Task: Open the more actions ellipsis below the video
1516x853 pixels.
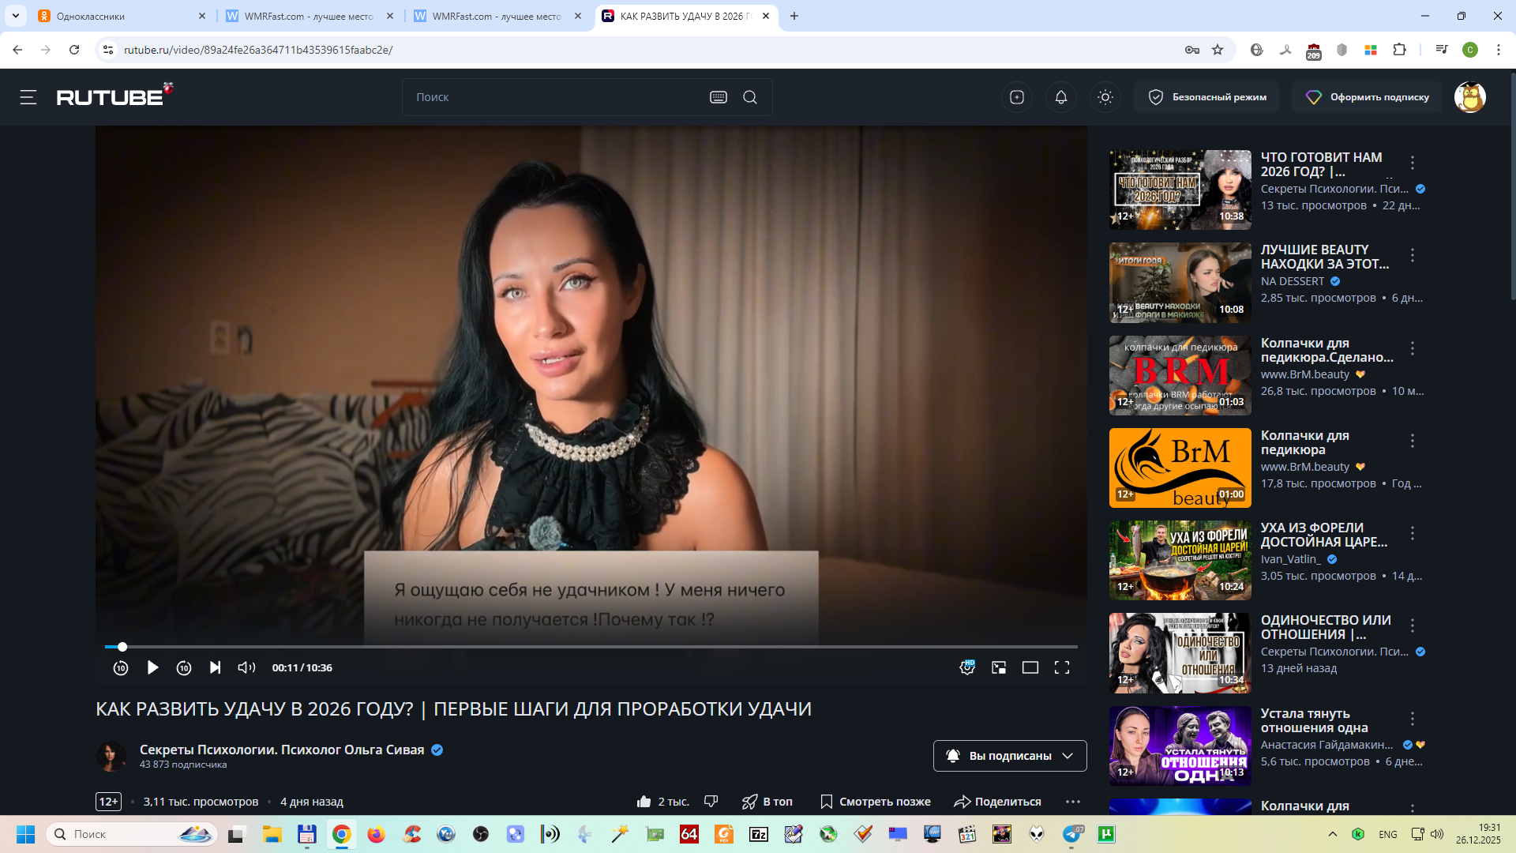Action: (x=1072, y=802)
